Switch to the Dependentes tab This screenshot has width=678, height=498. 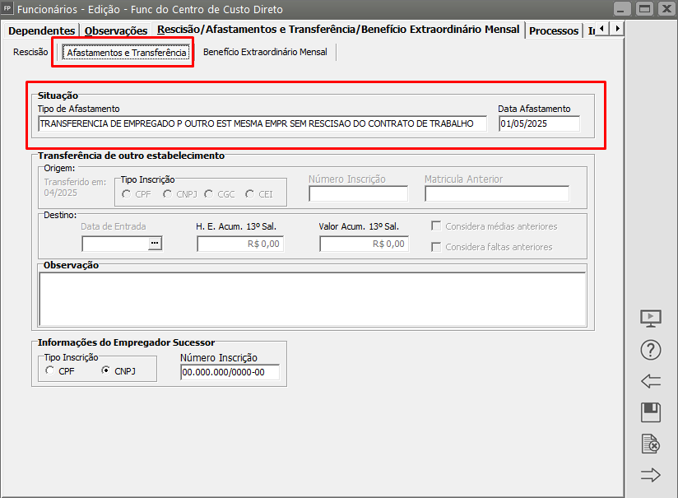click(x=41, y=30)
